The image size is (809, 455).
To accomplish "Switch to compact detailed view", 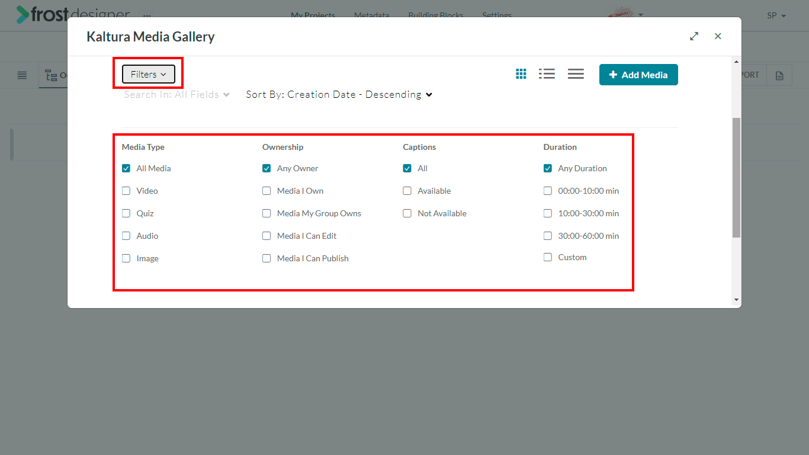I will pos(575,73).
